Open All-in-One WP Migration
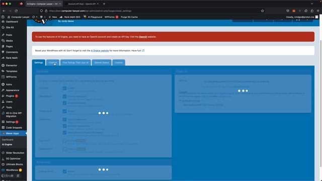The width and height of the screenshot is (322, 181). pyautogui.click(x=14, y=115)
